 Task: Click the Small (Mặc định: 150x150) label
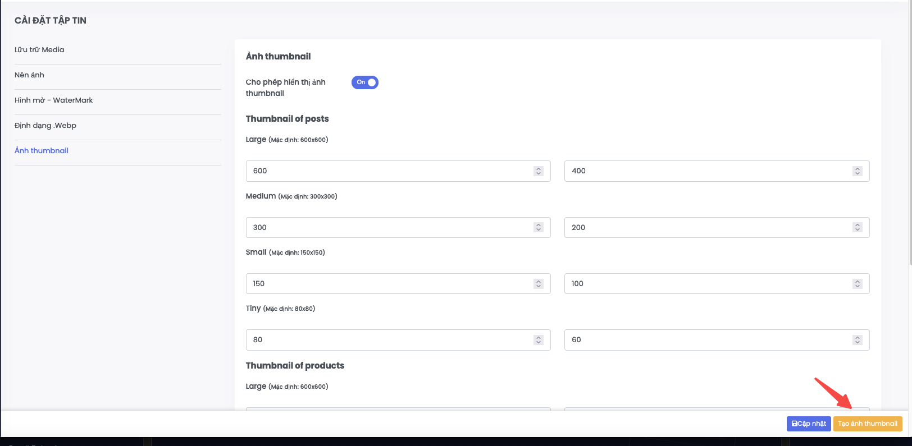(x=285, y=252)
